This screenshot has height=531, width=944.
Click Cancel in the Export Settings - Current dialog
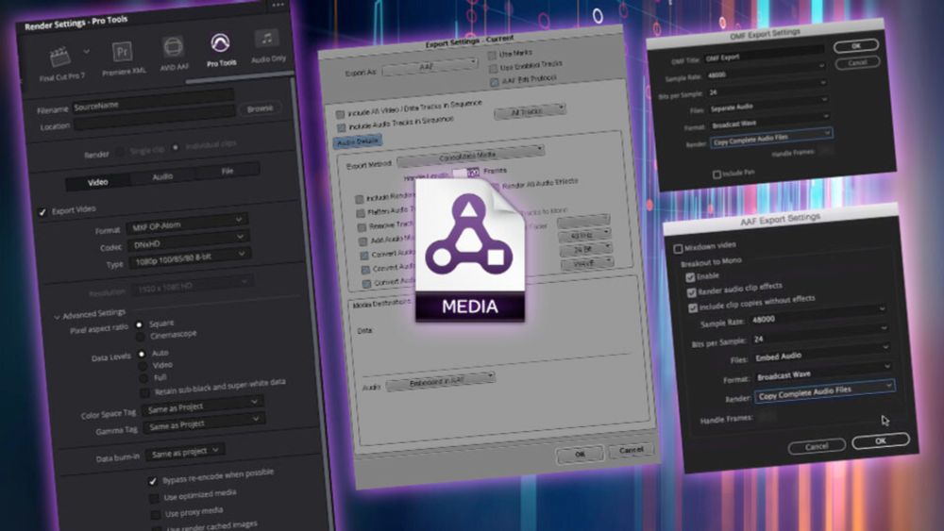point(631,450)
